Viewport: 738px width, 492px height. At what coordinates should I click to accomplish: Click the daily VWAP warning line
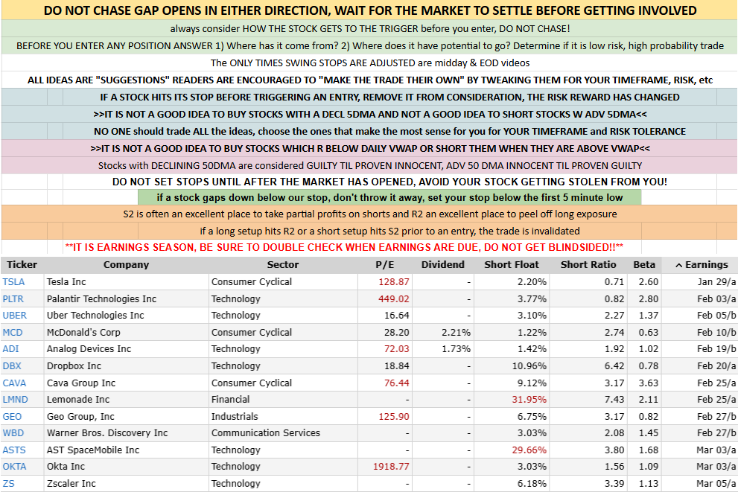point(370,149)
